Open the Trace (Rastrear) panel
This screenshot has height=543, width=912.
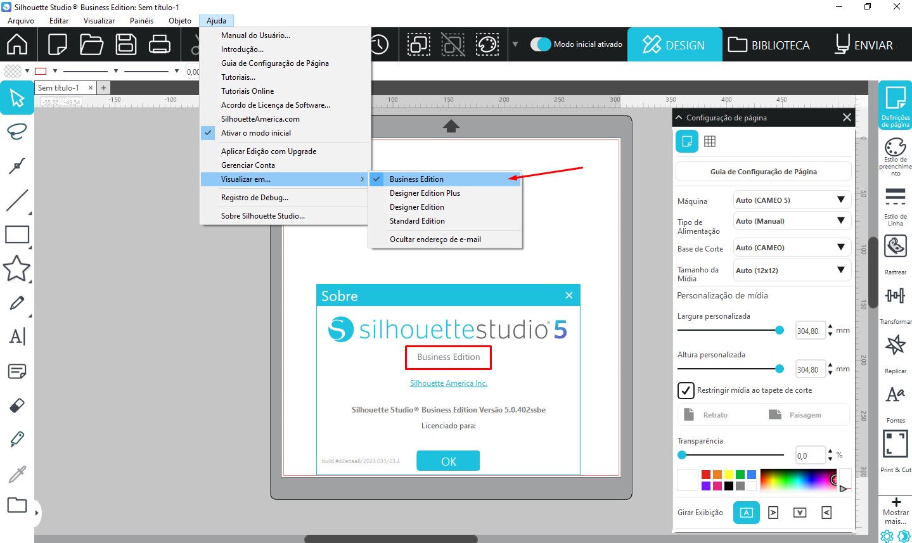[x=895, y=254]
